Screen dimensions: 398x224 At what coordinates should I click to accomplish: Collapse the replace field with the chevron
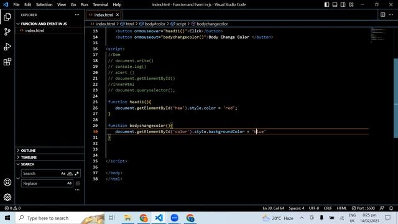pos(18,179)
